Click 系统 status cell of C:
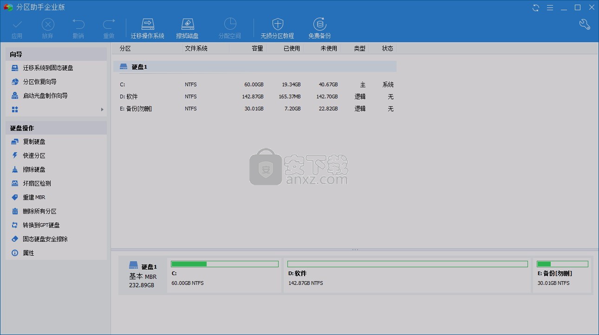 [388, 84]
